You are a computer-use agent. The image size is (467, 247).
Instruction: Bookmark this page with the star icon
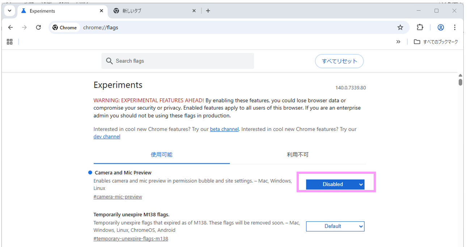pos(400,27)
